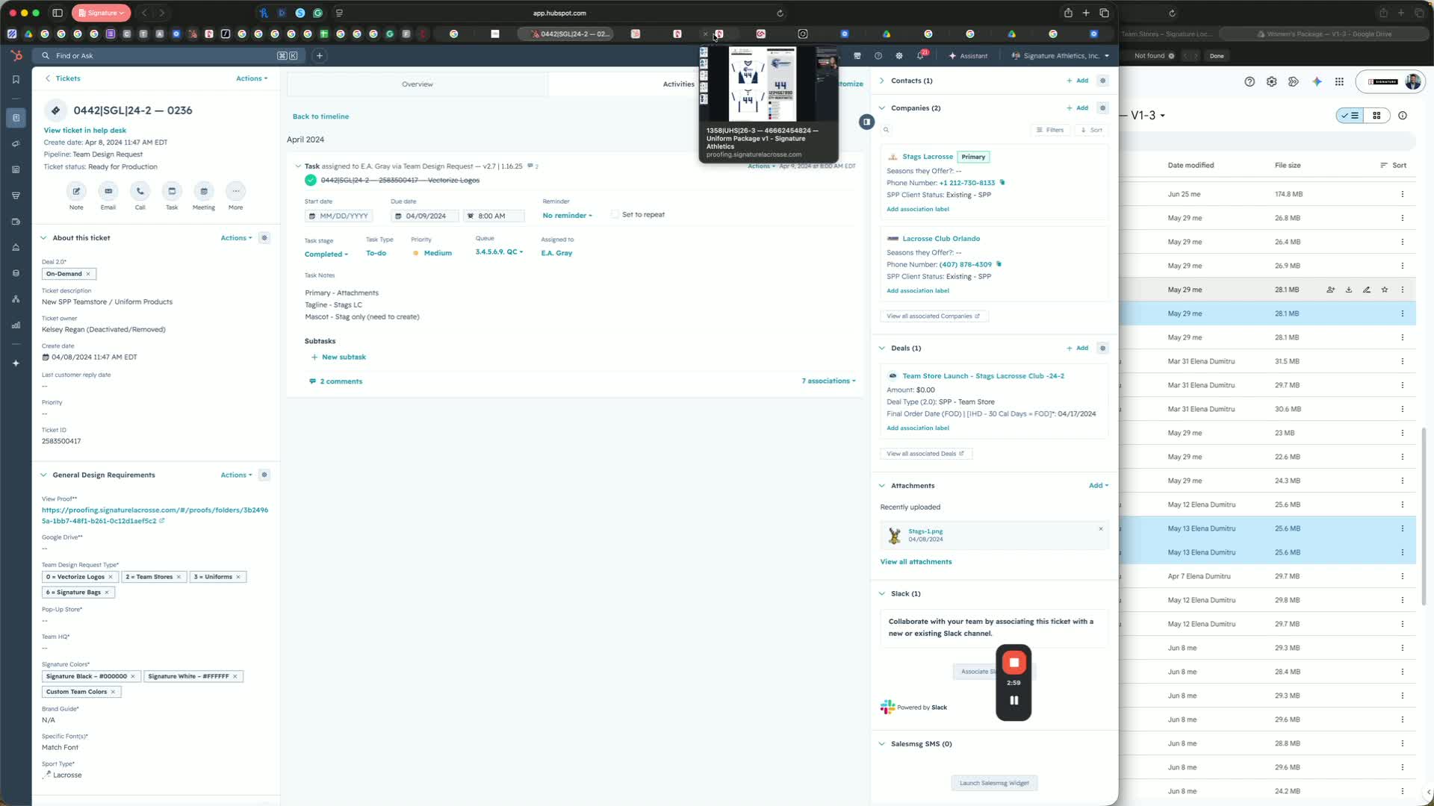Image resolution: width=1434 pixels, height=806 pixels.
Task: Collapse the right sidebar panel toggle
Action: pos(866,122)
